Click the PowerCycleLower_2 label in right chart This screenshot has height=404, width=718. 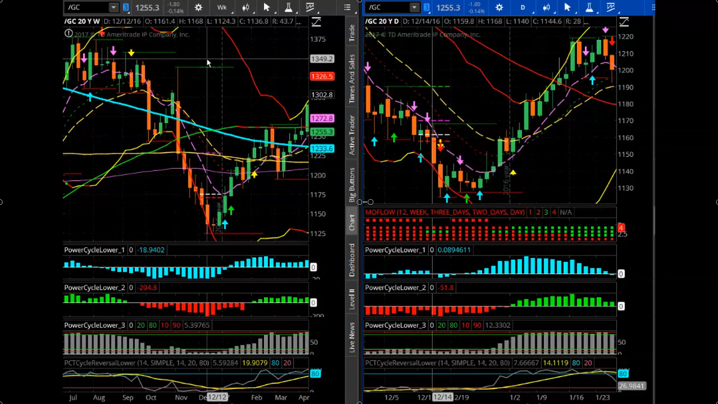395,288
